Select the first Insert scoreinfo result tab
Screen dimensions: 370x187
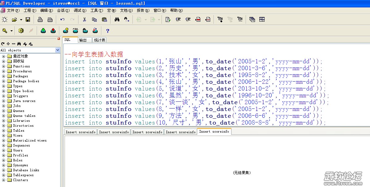click(x=80, y=132)
